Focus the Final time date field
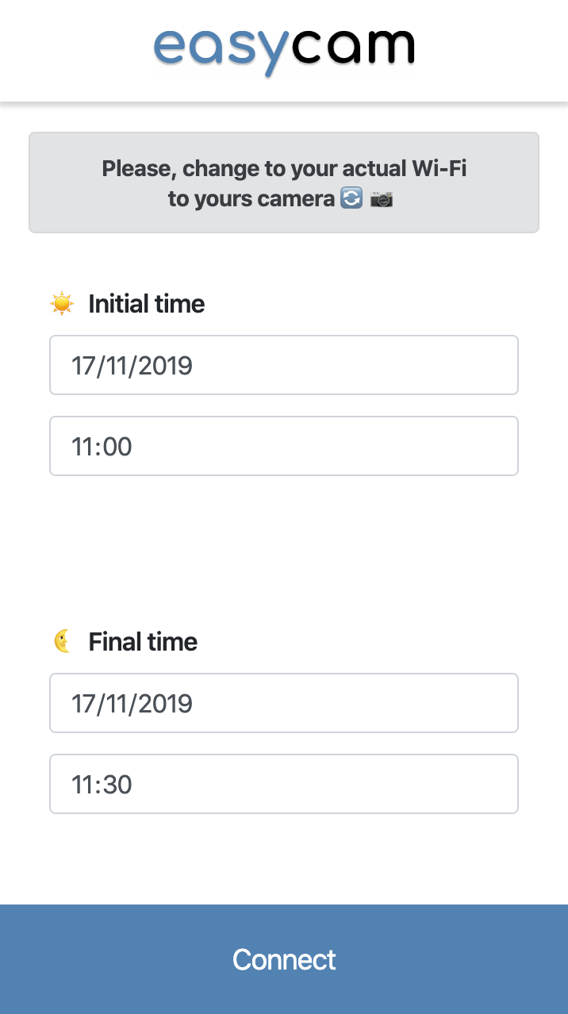 pos(283,703)
